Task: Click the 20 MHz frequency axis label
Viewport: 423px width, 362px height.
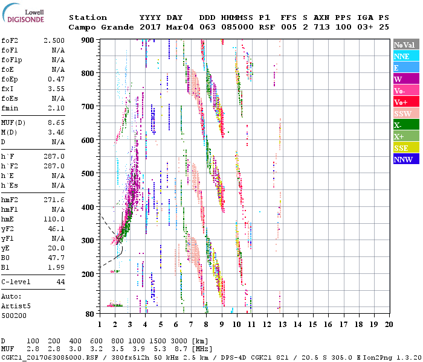Action: [x=389, y=325]
